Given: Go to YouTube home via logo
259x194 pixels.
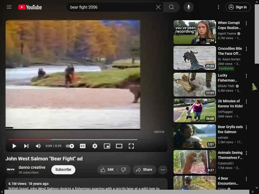Looking at the screenshot, I should click(30, 7).
